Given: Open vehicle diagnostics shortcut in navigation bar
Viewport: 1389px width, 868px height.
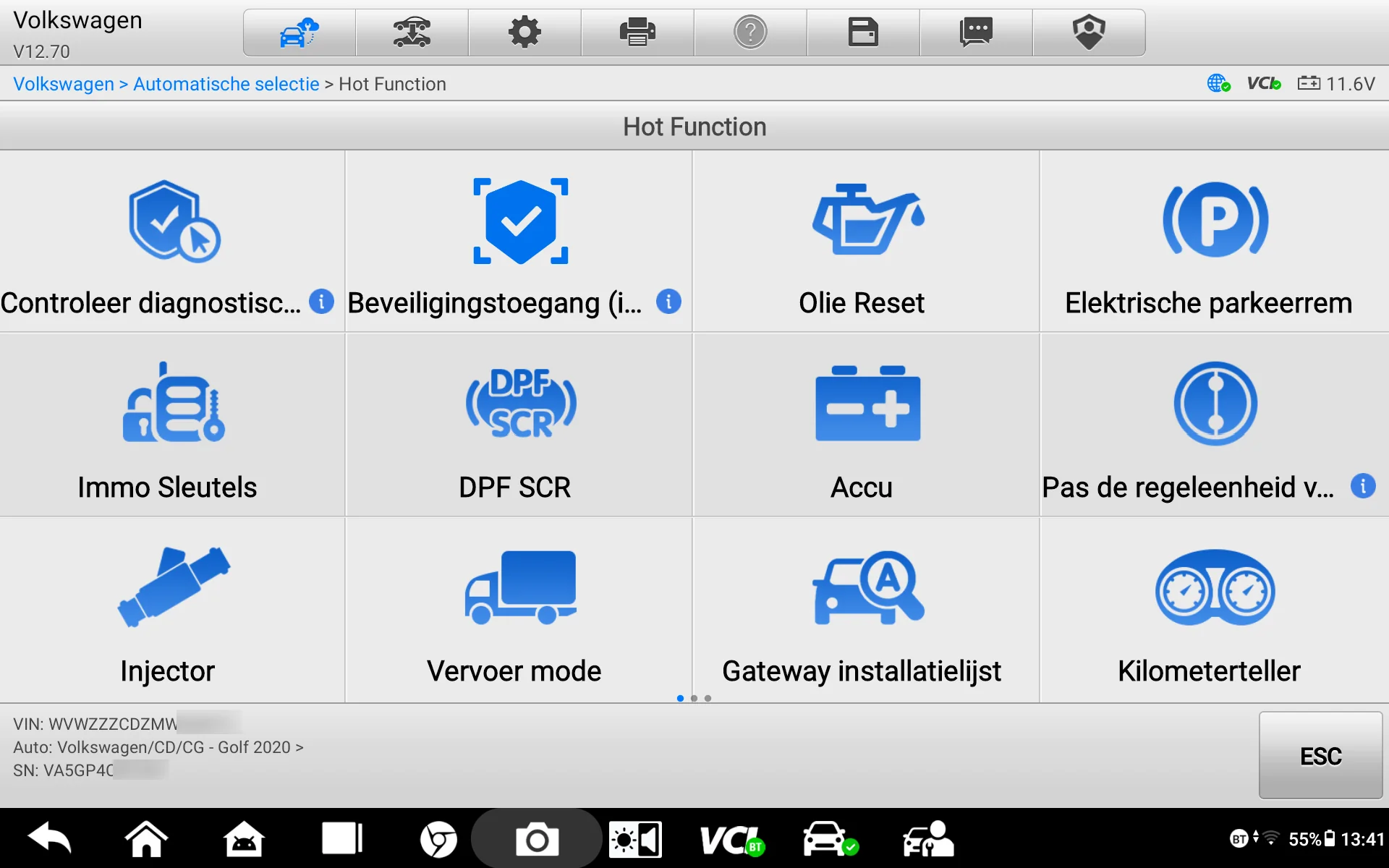Looking at the screenshot, I should (x=830, y=839).
